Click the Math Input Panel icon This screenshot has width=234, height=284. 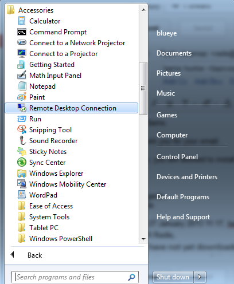pyautogui.click(x=22, y=75)
